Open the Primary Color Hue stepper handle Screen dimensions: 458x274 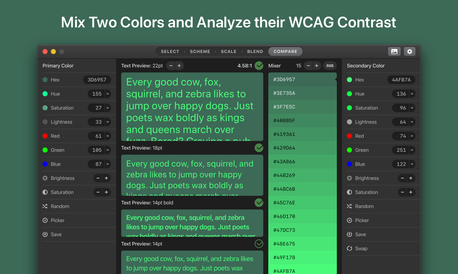tap(107, 94)
